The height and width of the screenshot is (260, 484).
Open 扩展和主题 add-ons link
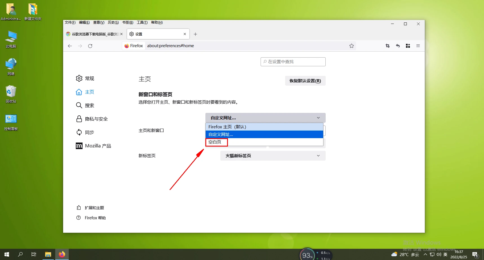click(x=90, y=208)
